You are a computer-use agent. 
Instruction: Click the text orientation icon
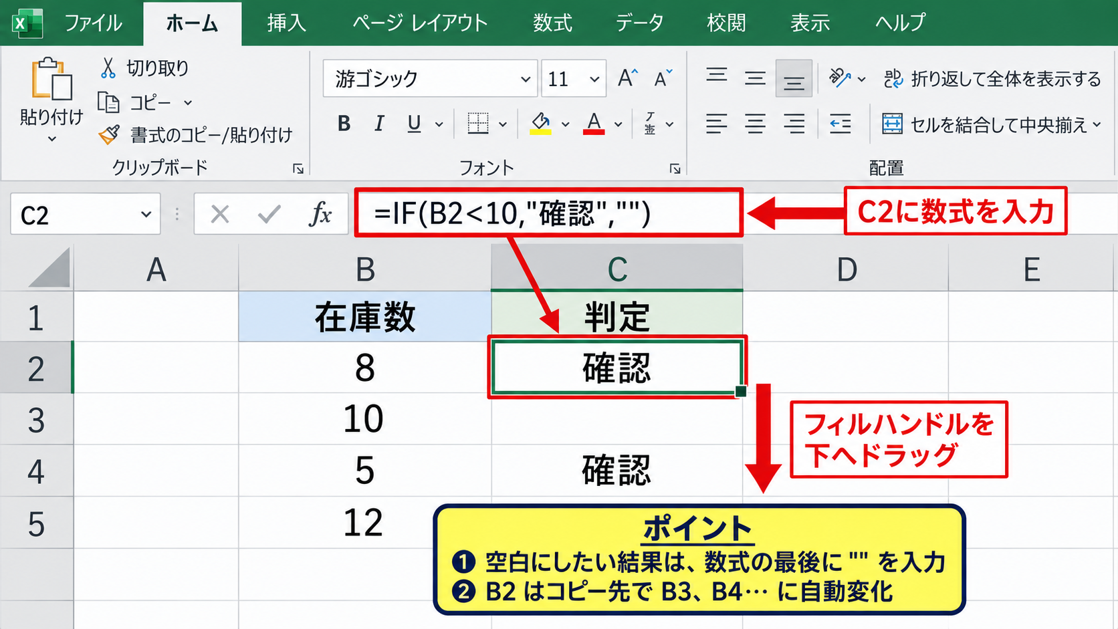click(x=840, y=78)
